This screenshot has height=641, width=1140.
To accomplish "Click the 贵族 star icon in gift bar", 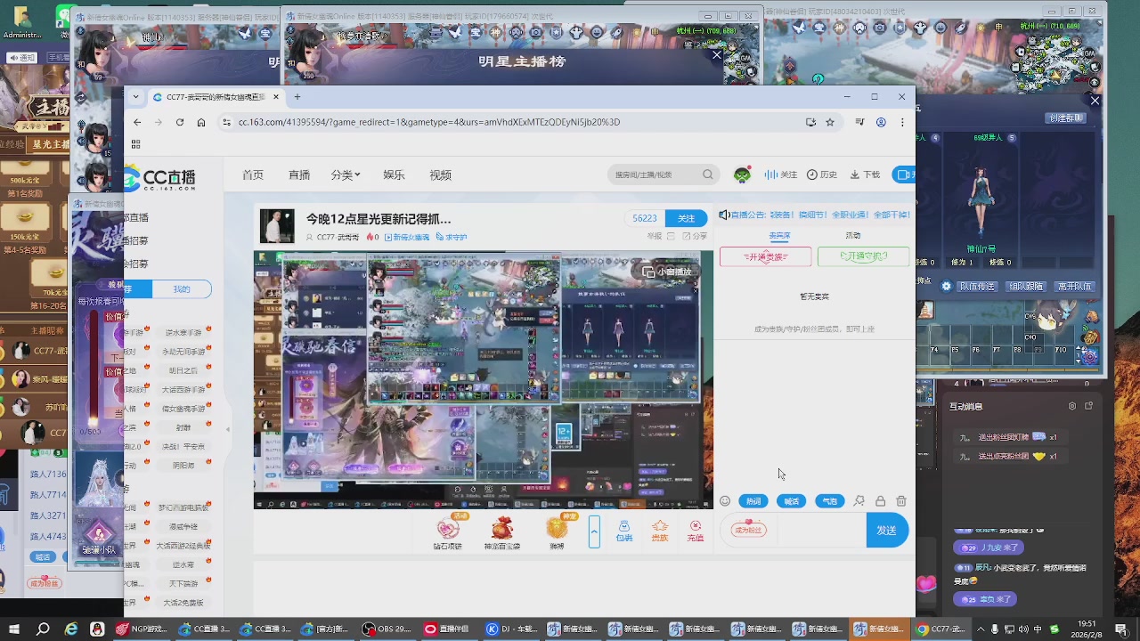I will [x=660, y=531].
